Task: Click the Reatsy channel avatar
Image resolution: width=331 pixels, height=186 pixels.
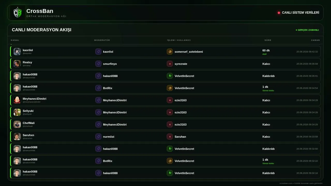Action: [x=17, y=64]
